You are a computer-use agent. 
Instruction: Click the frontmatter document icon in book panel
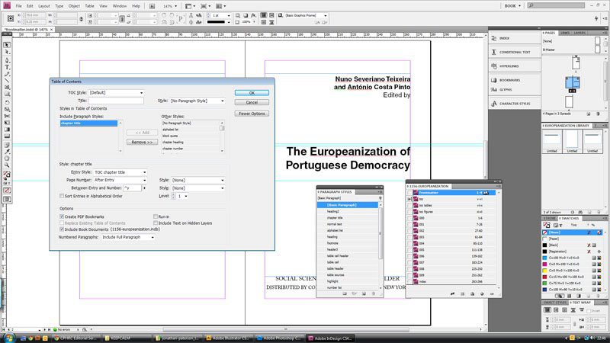[416, 193]
